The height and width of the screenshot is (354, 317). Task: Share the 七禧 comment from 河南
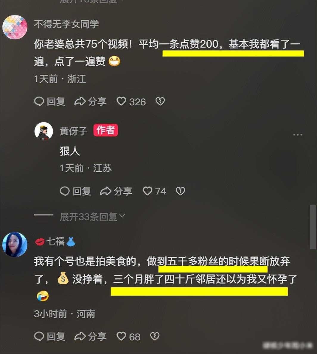tap(91, 336)
